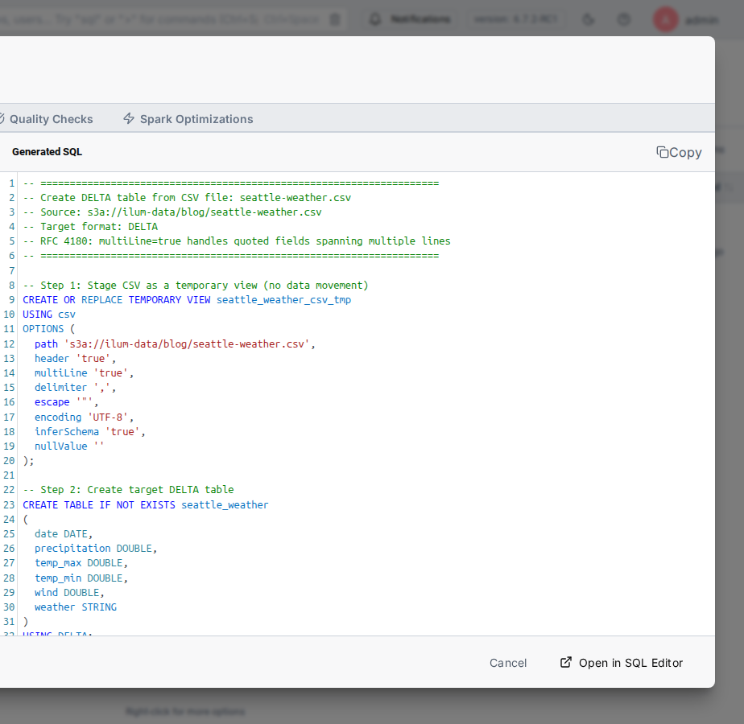This screenshot has width=744, height=724.
Task: Click 'CREATE TABLE IF NOT EXISTS seattle_weather' line
Action: [x=146, y=505]
